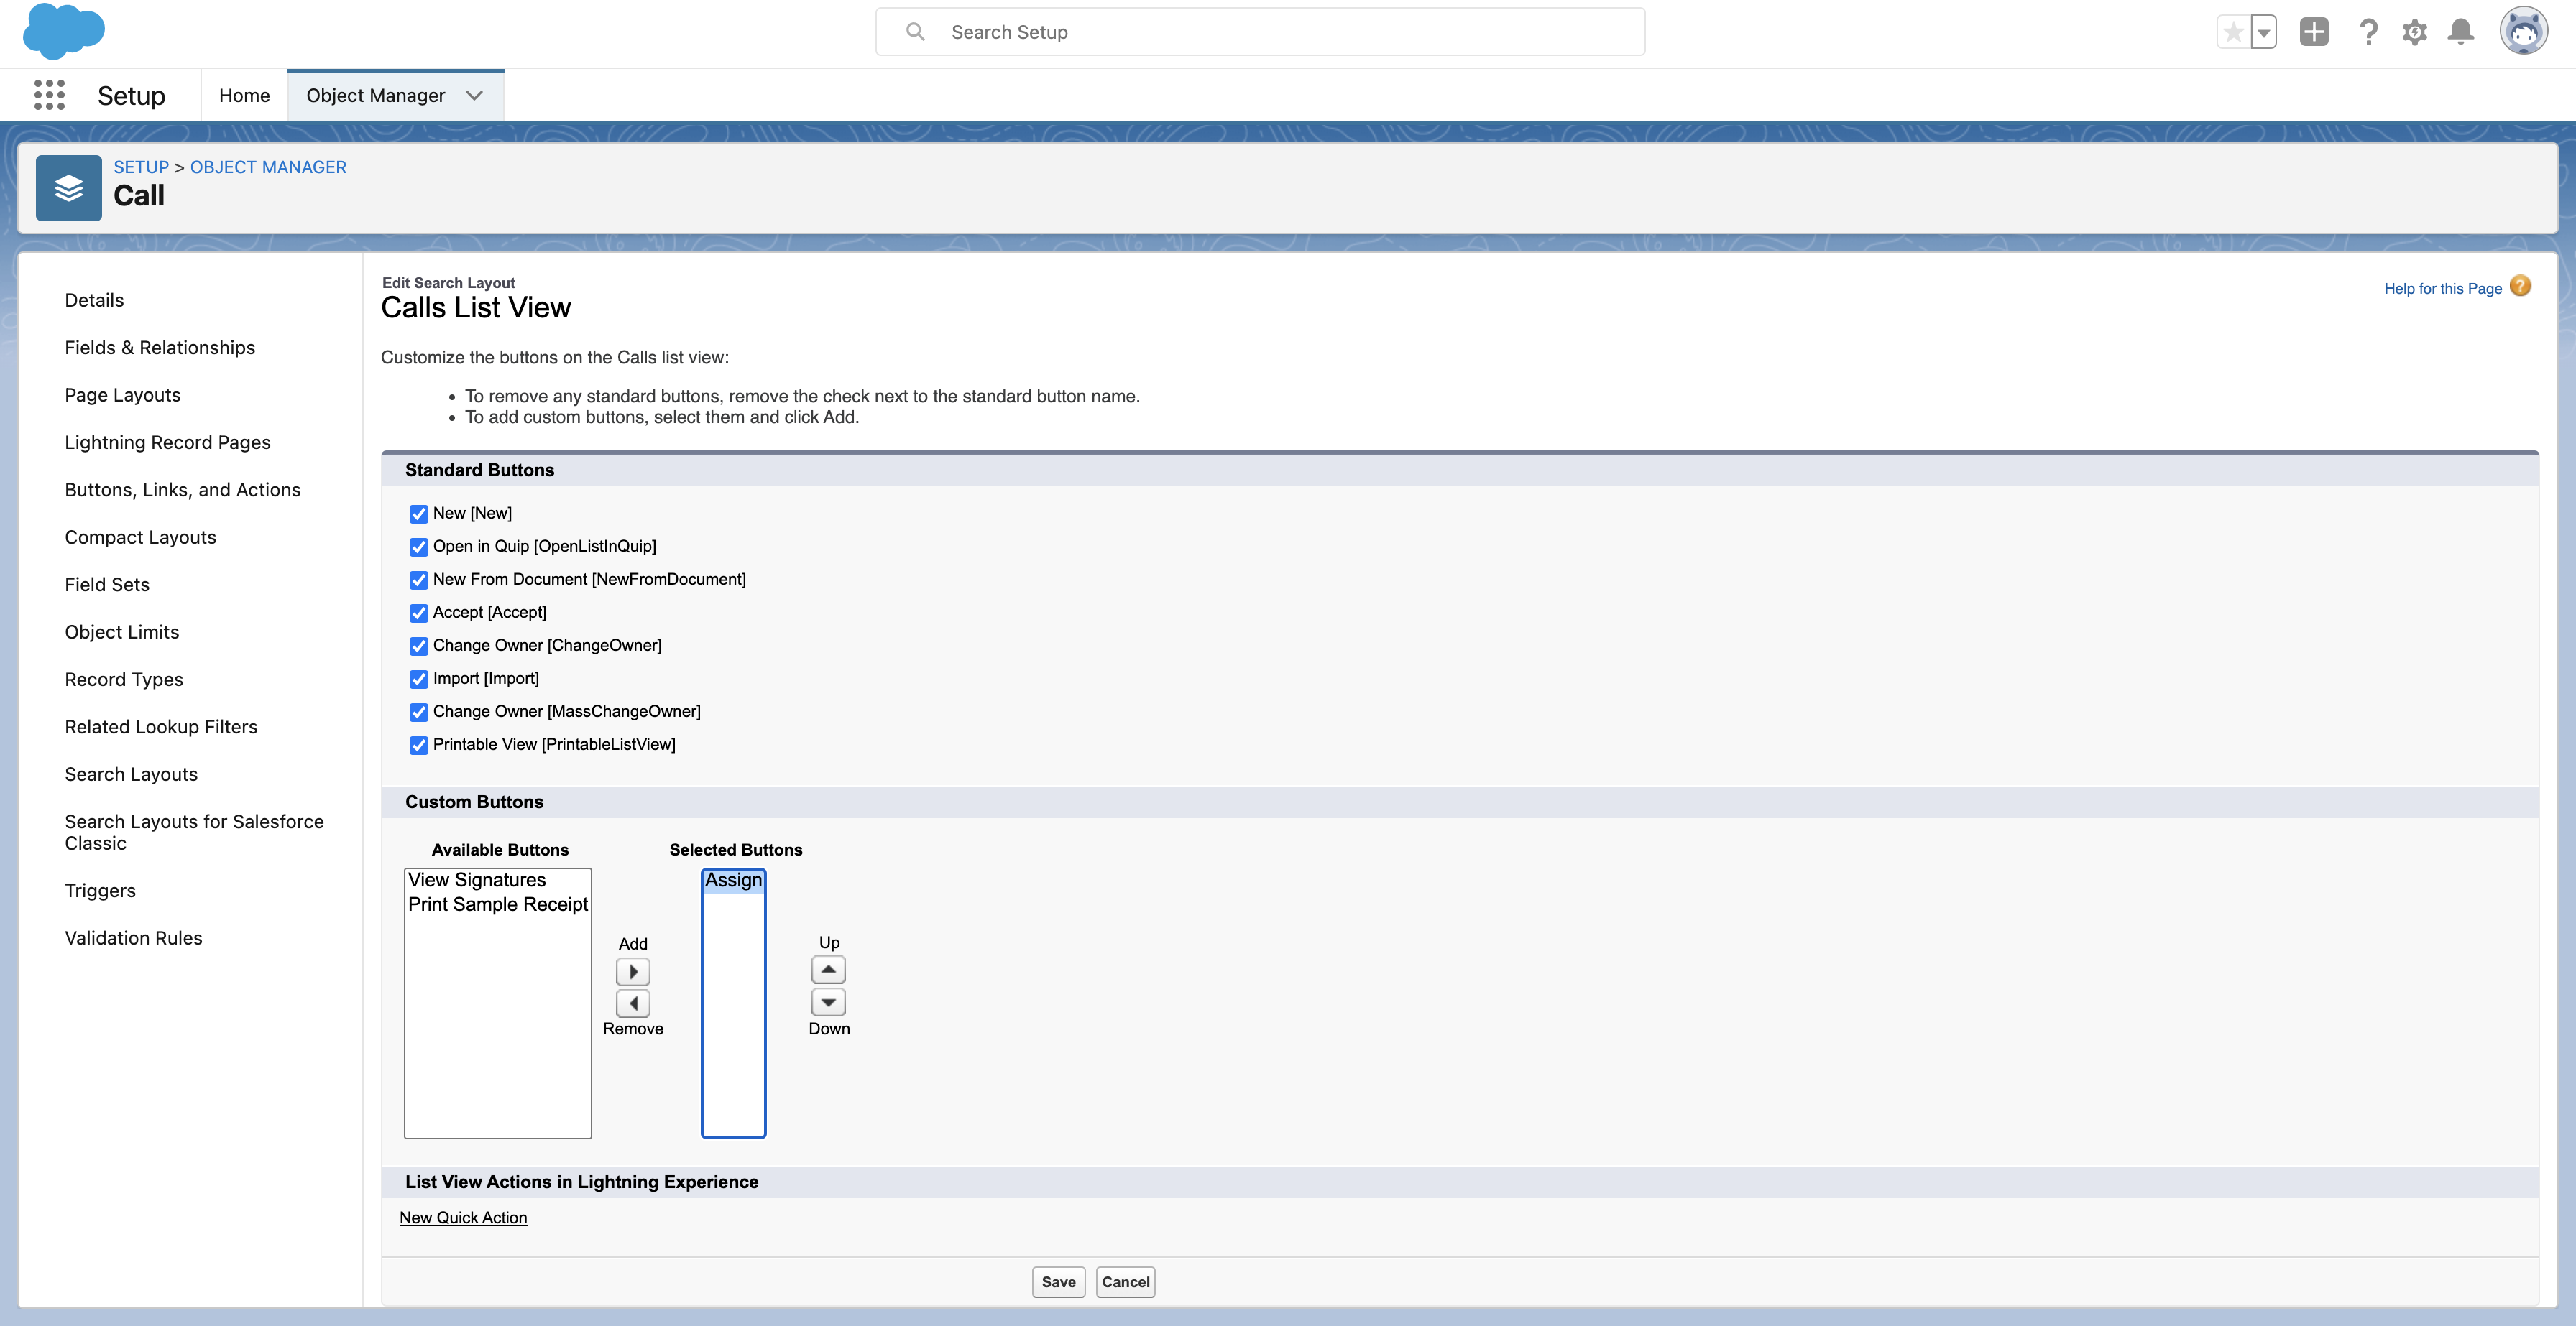Expand the Object Manager tab chevron
Screen dimensions: 2576x1326
475,95
